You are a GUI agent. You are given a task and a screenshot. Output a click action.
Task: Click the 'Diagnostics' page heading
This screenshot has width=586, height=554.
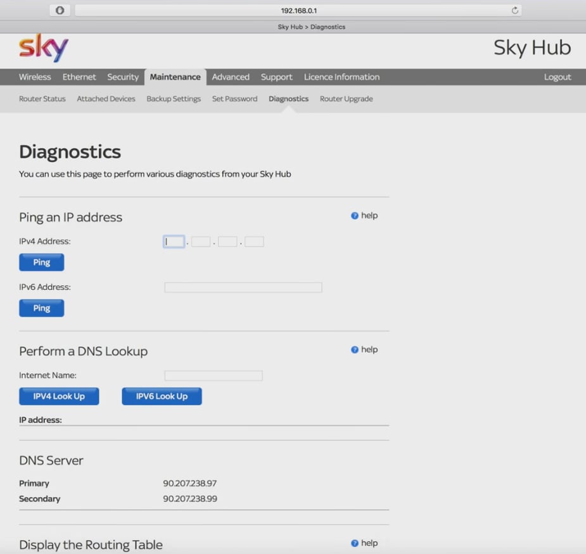click(70, 153)
